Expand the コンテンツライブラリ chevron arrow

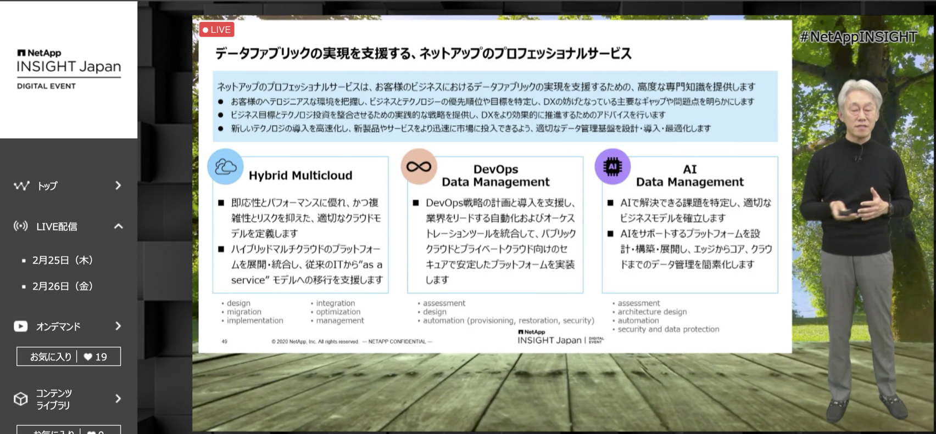click(118, 399)
